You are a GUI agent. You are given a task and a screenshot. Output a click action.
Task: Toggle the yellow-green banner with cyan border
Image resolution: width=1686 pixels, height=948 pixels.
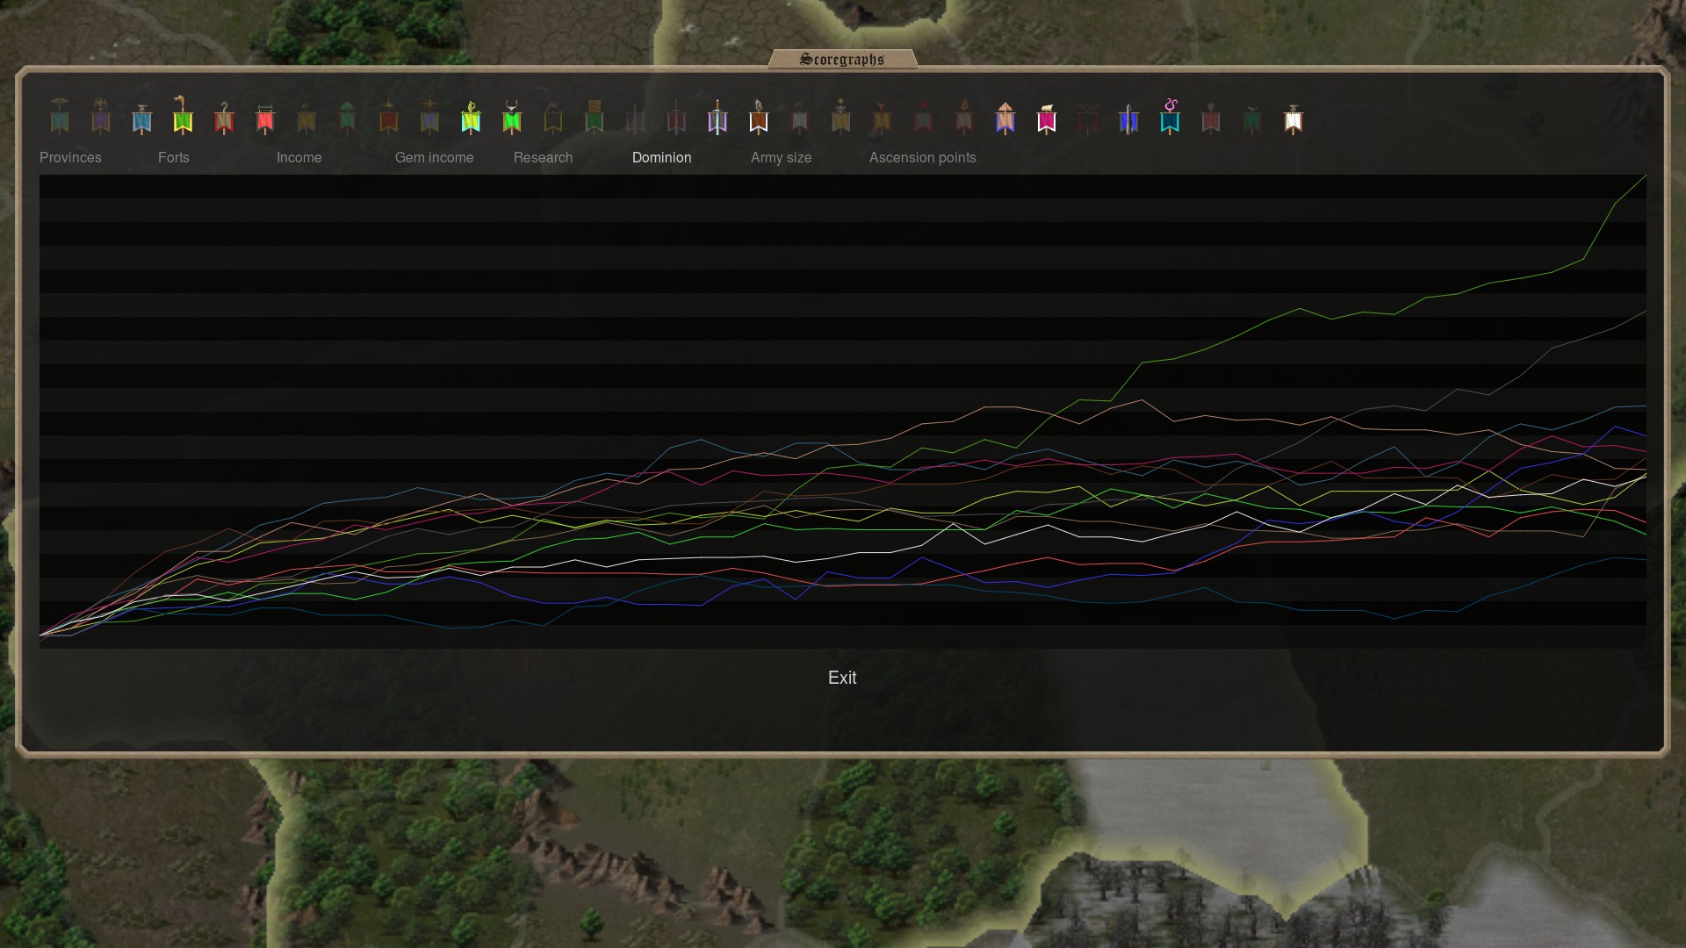[x=471, y=117]
